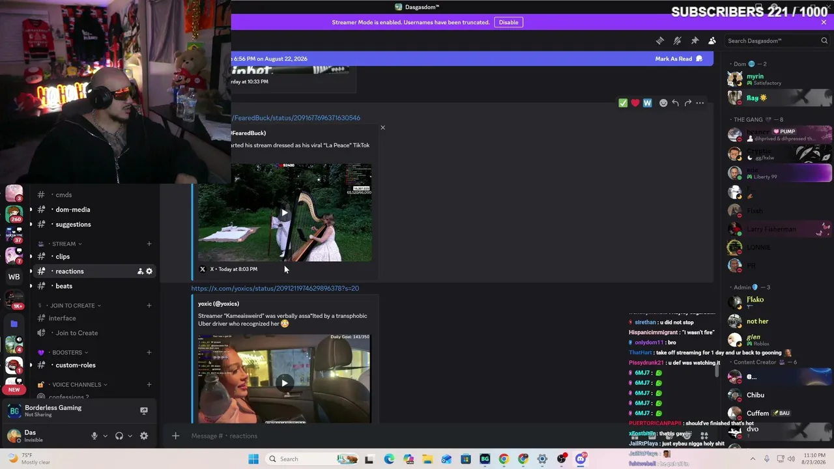The image size is (834, 469).
Task: View myrin's profile in member list
Action: point(779,79)
